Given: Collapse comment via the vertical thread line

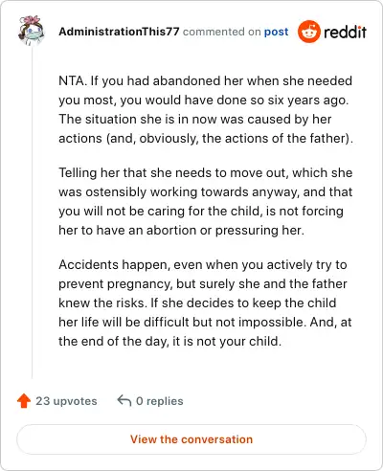Looking at the screenshot, I should [32, 213].
